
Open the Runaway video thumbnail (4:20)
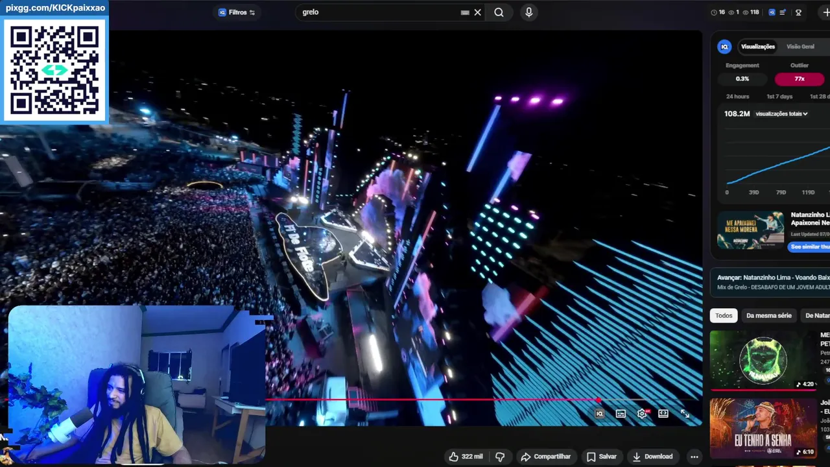coord(763,359)
